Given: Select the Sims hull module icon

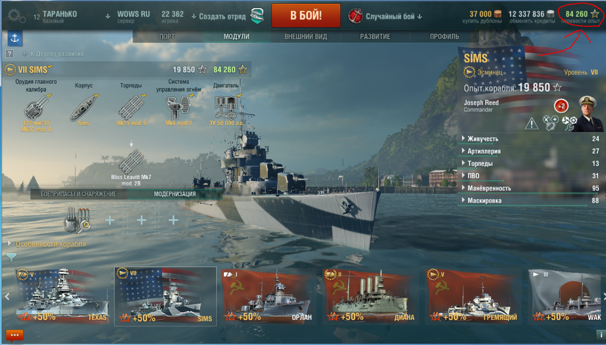Looking at the screenshot, I should tap(83, 107).
